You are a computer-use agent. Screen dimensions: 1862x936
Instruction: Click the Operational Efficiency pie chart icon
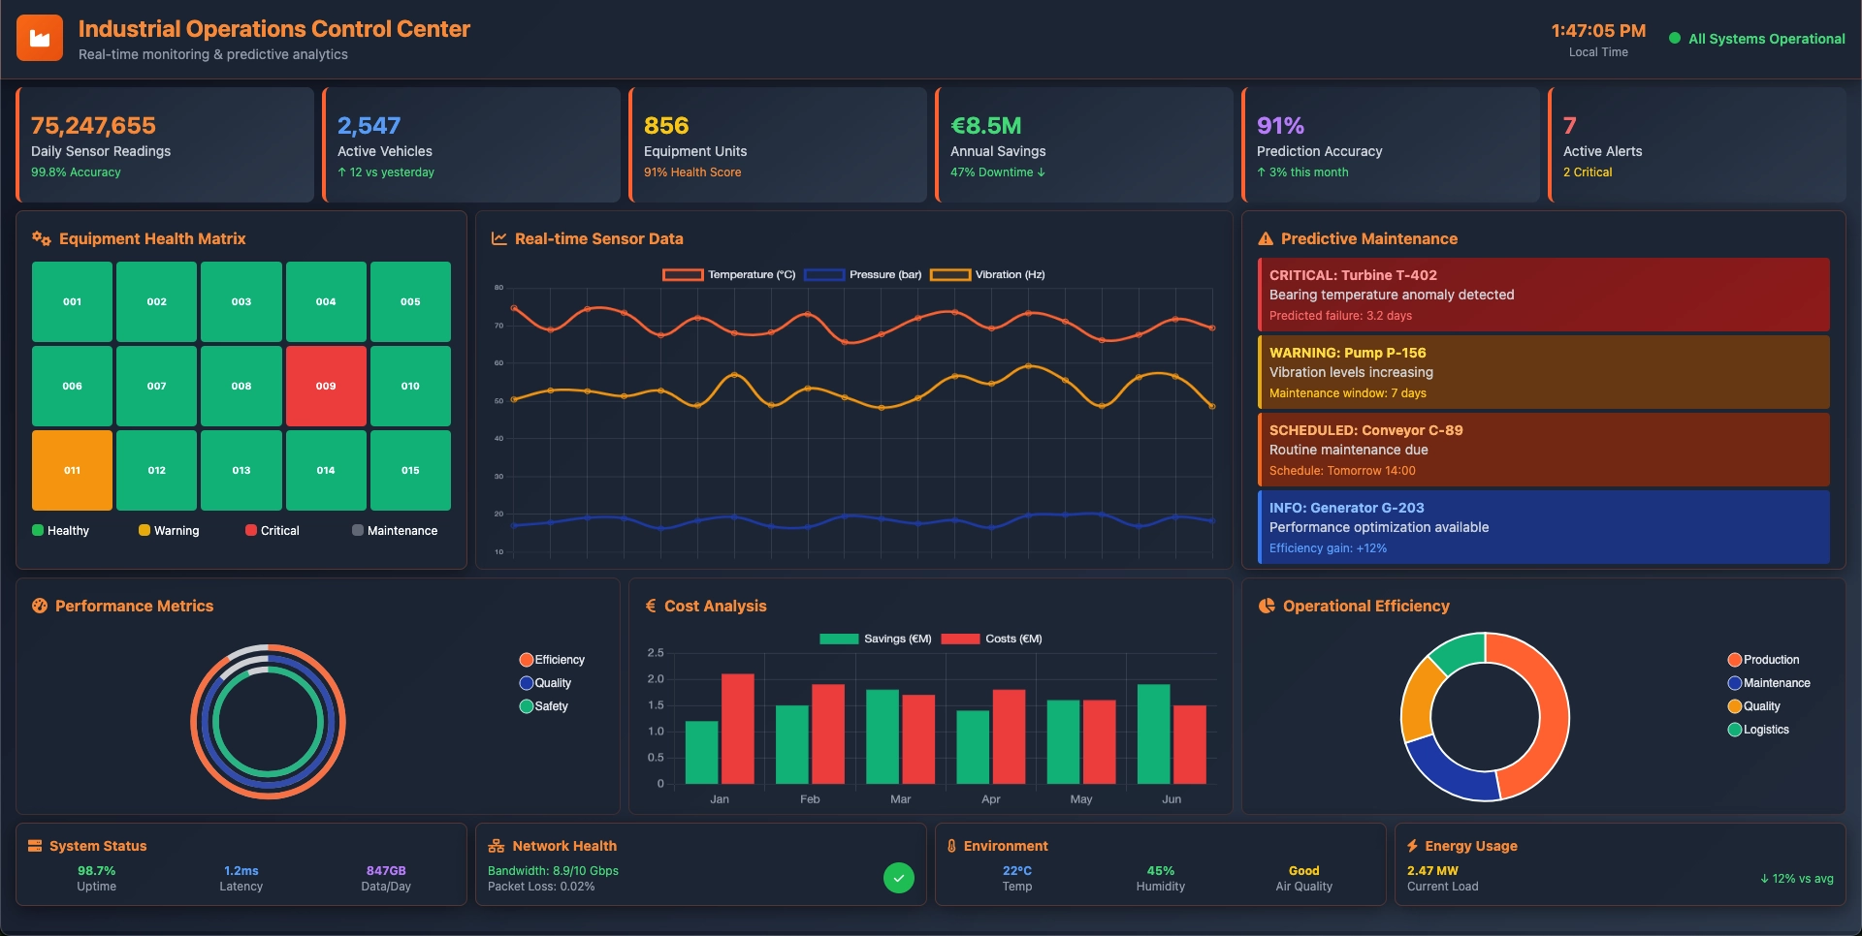pos(1268,606)
